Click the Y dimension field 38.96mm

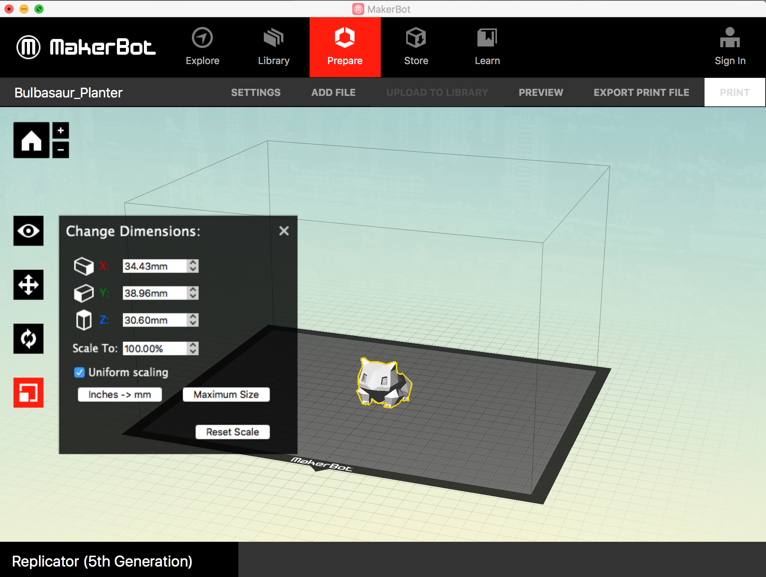click(x=155, y=293)
